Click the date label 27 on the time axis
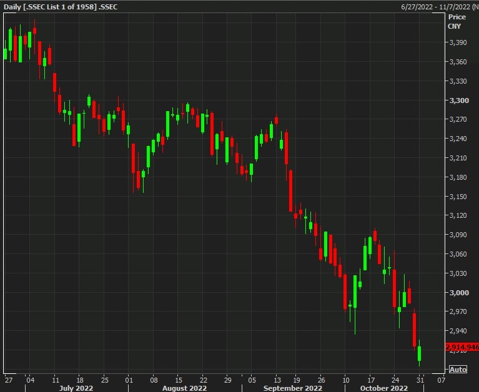Screen dimensions: 479x392 click(9, 380)
